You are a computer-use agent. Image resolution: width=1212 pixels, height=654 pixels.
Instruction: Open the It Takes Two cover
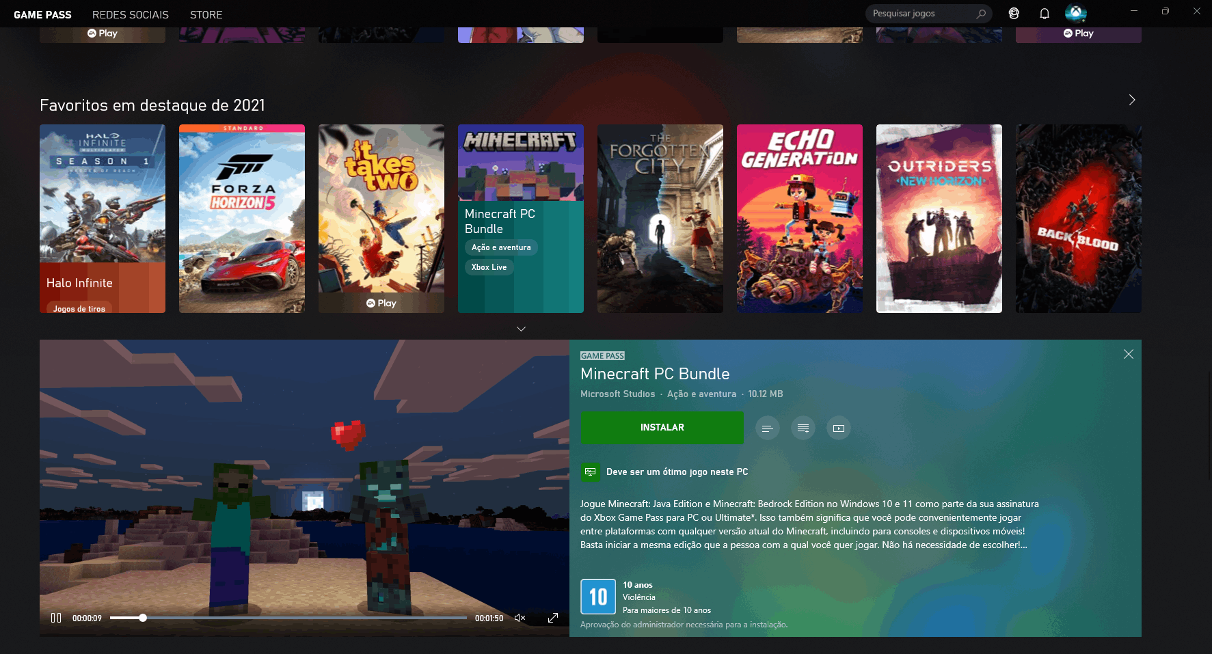point(381,219)
